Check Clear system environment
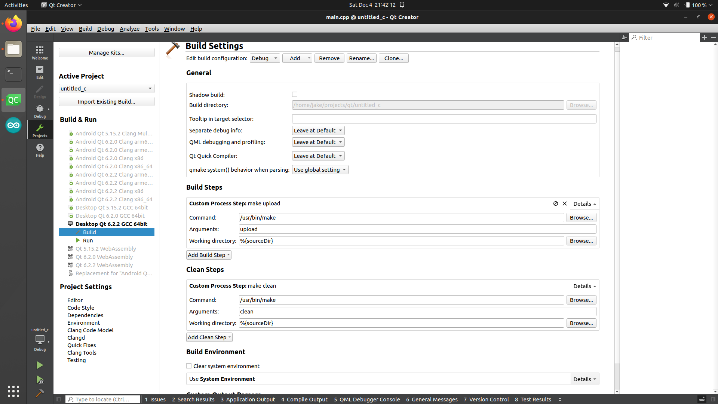The width and height of the screenshot is (718, 404). point(189,366)
